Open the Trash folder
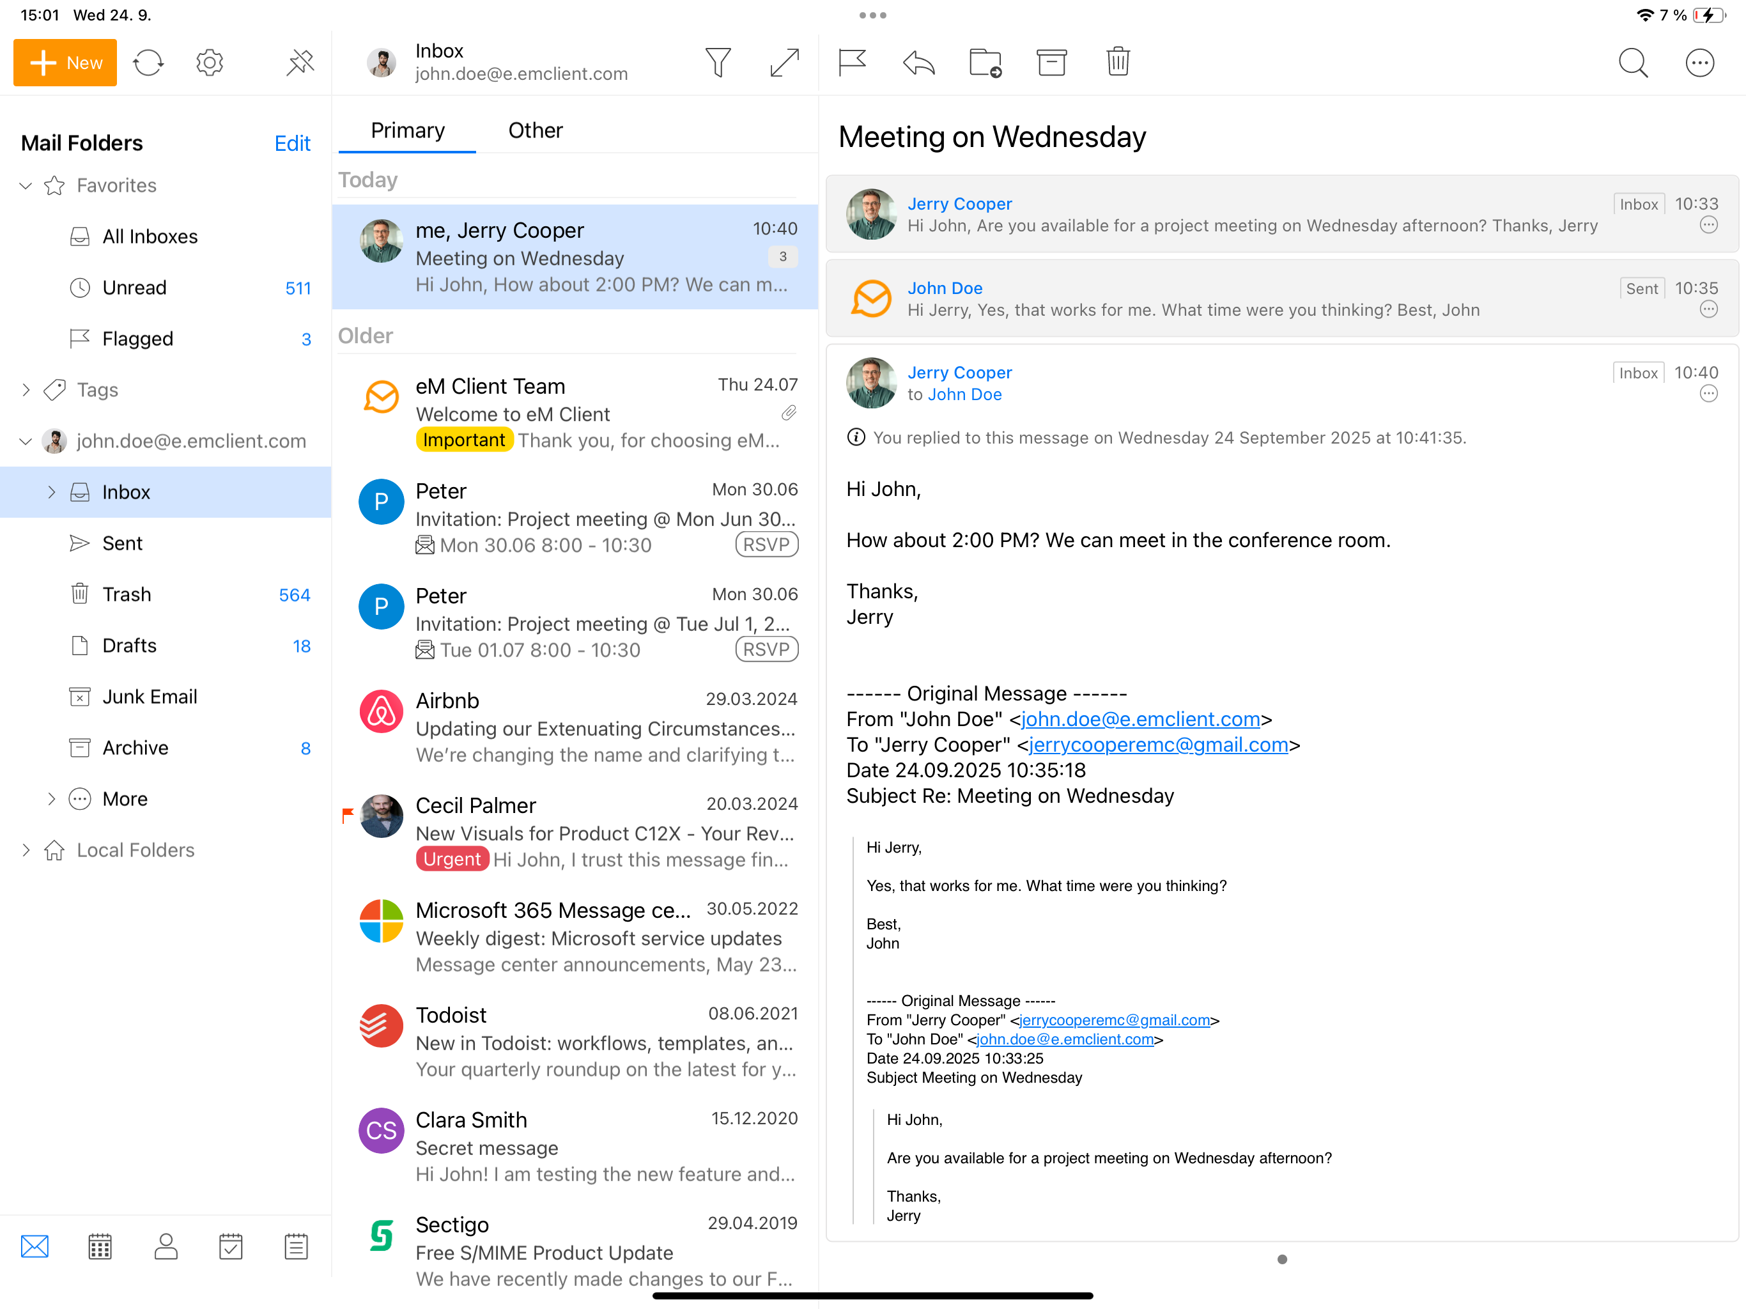Viewport: 1746px width, 1309px height. (127, 594)
